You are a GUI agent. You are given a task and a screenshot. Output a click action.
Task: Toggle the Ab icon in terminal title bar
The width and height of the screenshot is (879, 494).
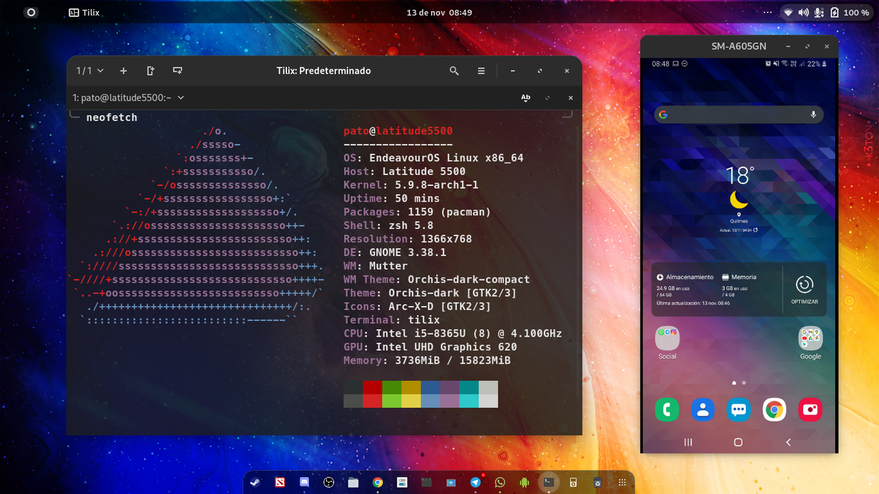coord(525,97)
